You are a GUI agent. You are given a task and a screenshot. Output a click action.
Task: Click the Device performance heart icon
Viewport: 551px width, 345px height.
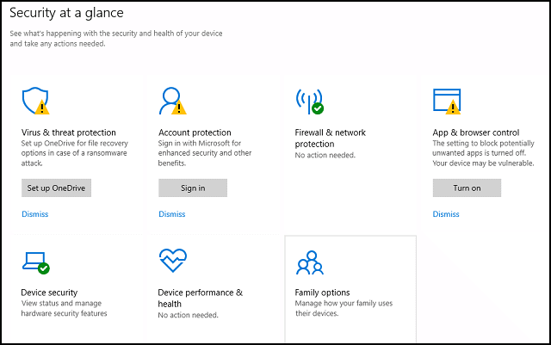click(172, 261)
